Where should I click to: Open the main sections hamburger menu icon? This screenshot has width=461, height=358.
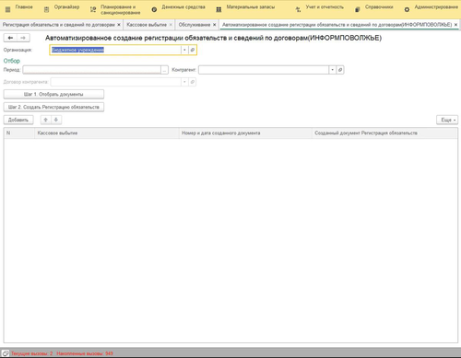pyautogui.click(x=8, y=9)
